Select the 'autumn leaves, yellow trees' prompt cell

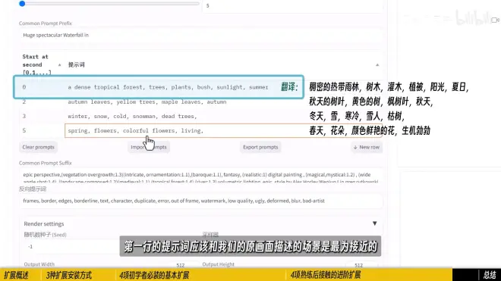(223, 101)
